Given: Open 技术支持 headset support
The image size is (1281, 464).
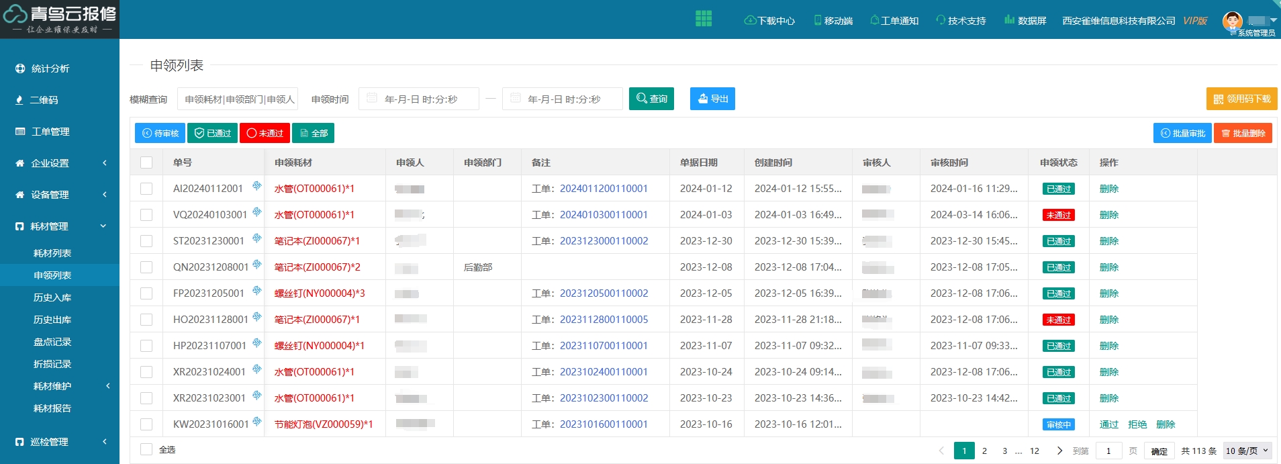Looking at the screenshot, I should (961, 21).
